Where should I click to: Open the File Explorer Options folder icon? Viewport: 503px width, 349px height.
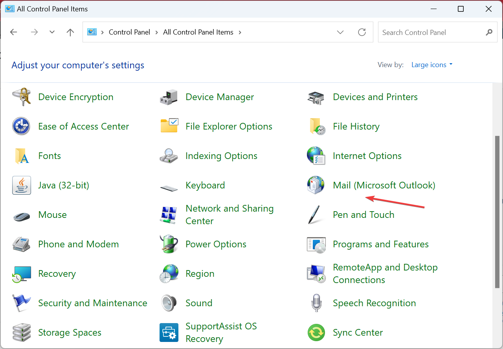coord(169,126)
